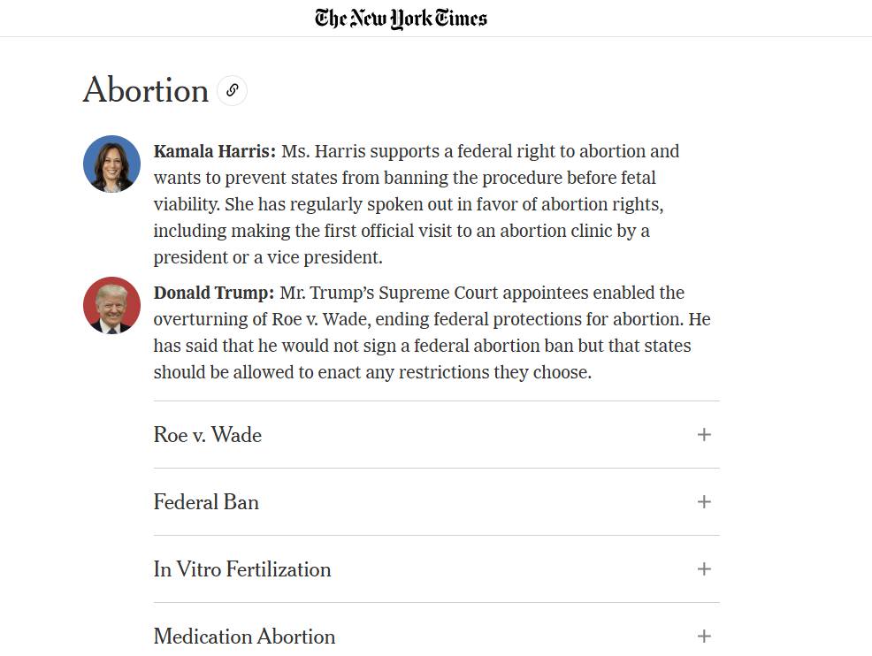Expand the Federal Ban section title

pyautogui.click(x=206, y=502)
